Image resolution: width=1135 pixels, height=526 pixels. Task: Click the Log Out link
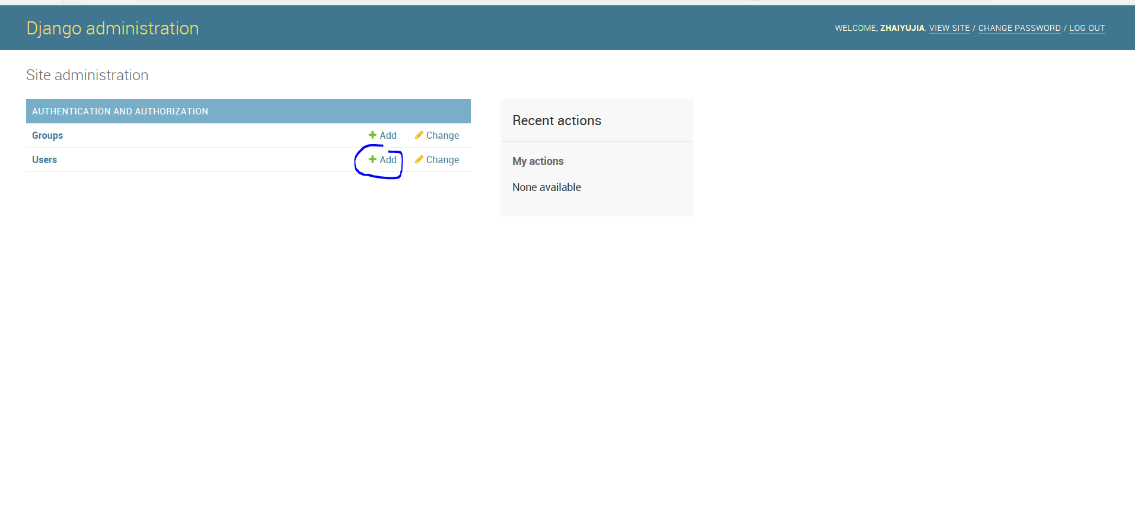coord(1087,28)
